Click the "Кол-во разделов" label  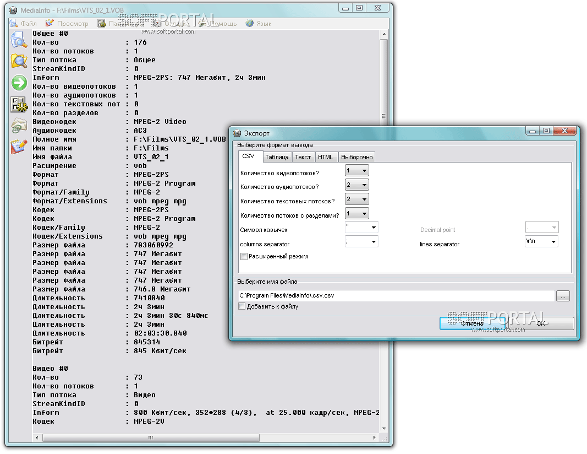pyautogui.click(x=65, y=113)
